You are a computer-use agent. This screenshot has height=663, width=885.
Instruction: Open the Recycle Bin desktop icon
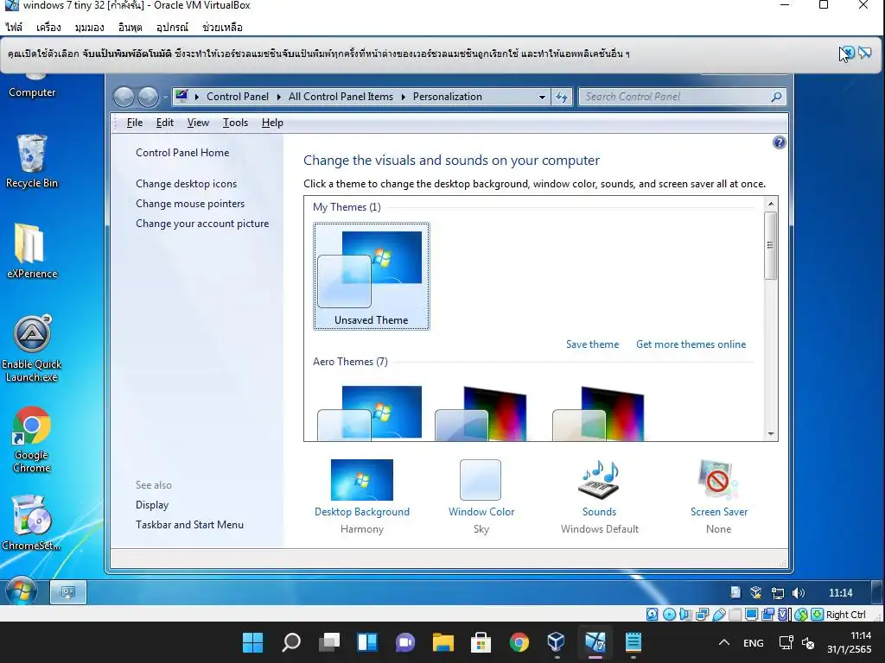pos(32,160)
